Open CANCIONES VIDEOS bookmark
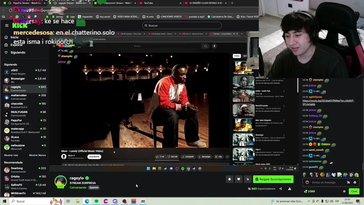The image size is (364, 205). tap(169, 17)
